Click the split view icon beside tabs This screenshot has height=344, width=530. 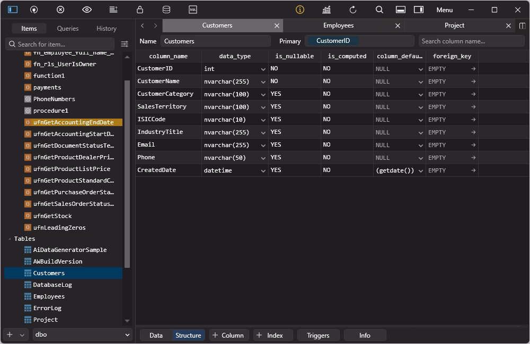tap(522, 25)
